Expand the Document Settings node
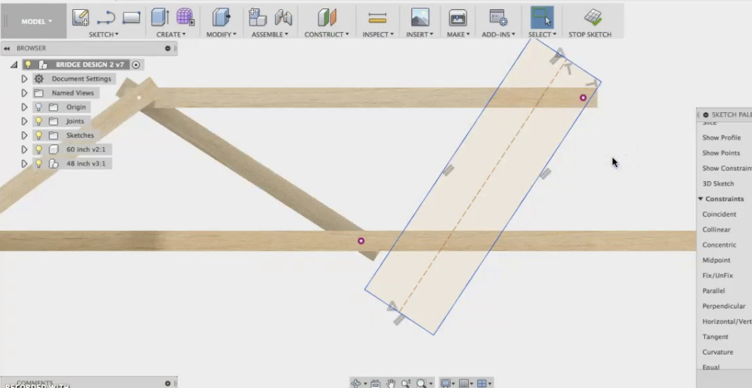This screenshot has width=752, height=388. pyautogui.click(x=24, y=79)
